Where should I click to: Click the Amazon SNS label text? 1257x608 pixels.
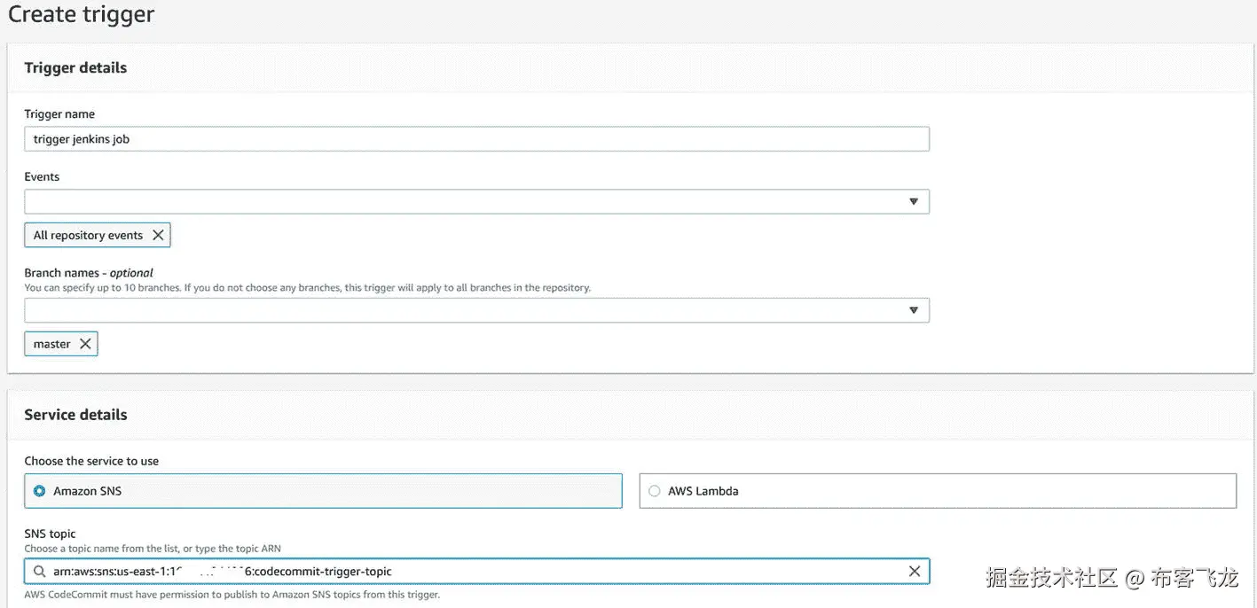tap(87, 491)
